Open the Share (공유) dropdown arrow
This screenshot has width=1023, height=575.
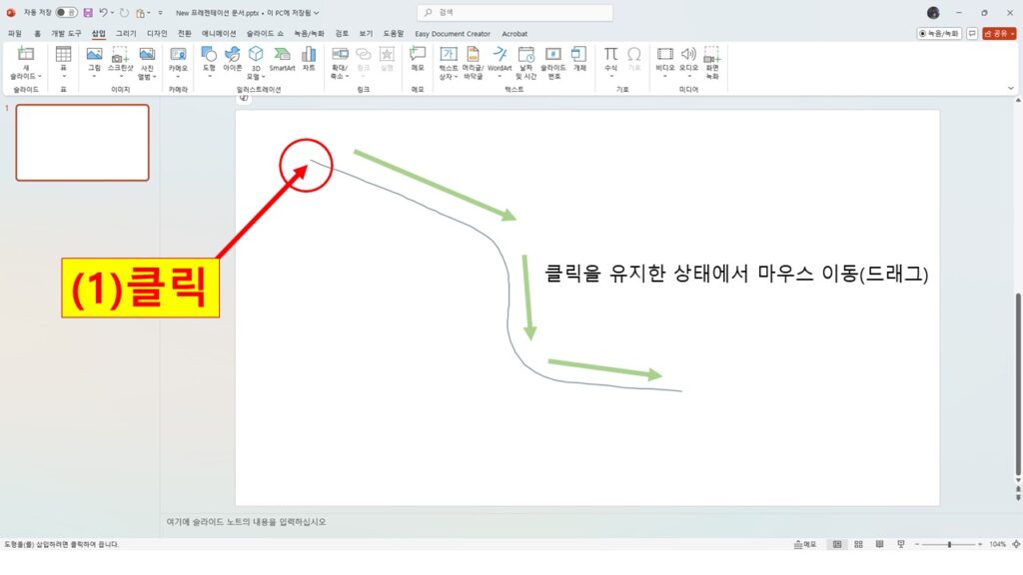(1012, 33)
